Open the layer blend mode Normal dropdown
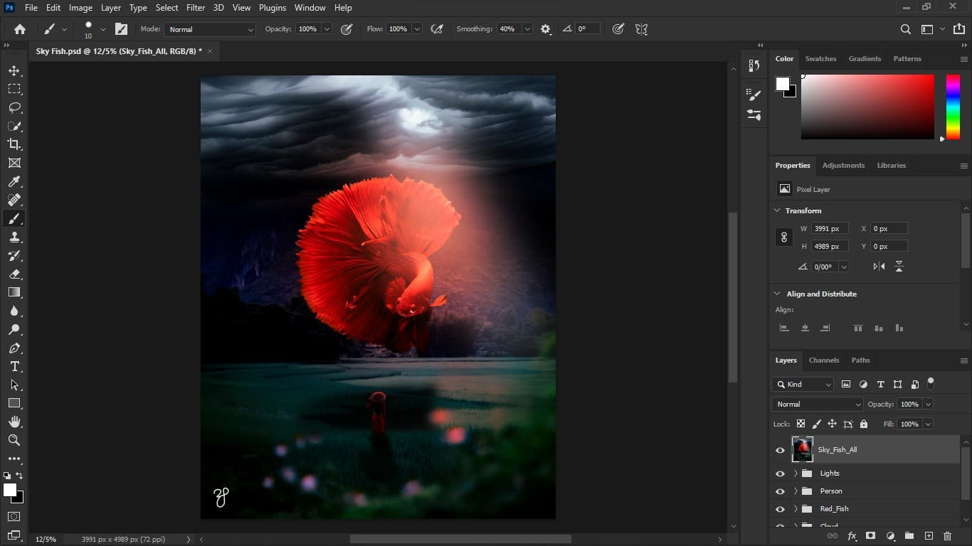The width and height of the screenshot is (972, 546). click(817, 404)
